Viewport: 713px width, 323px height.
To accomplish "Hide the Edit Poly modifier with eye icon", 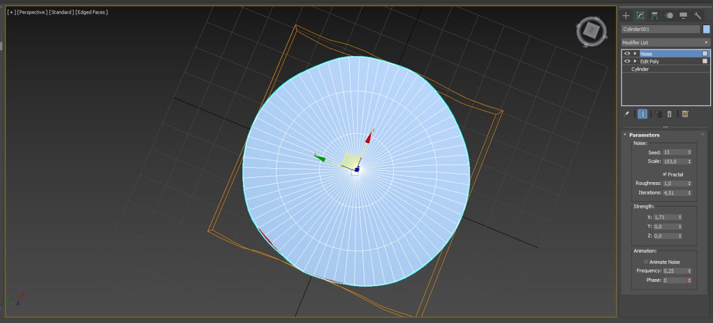I will pyautogui.click(x=627, y=61).
